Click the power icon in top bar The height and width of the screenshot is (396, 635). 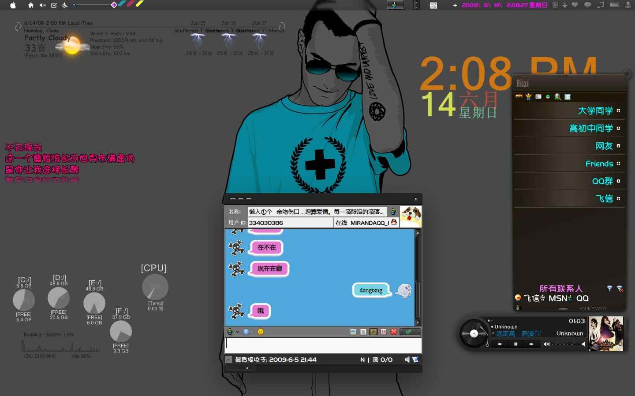click(x=65, y=5)
